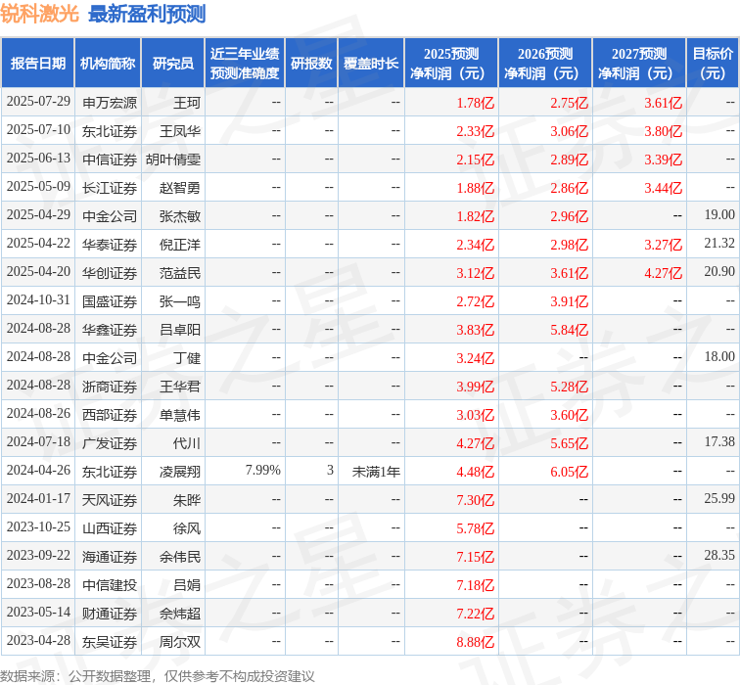Click the 2025预测净利润 column header
Viewport: 740px width, 685px height.
(x=451, y=64)
